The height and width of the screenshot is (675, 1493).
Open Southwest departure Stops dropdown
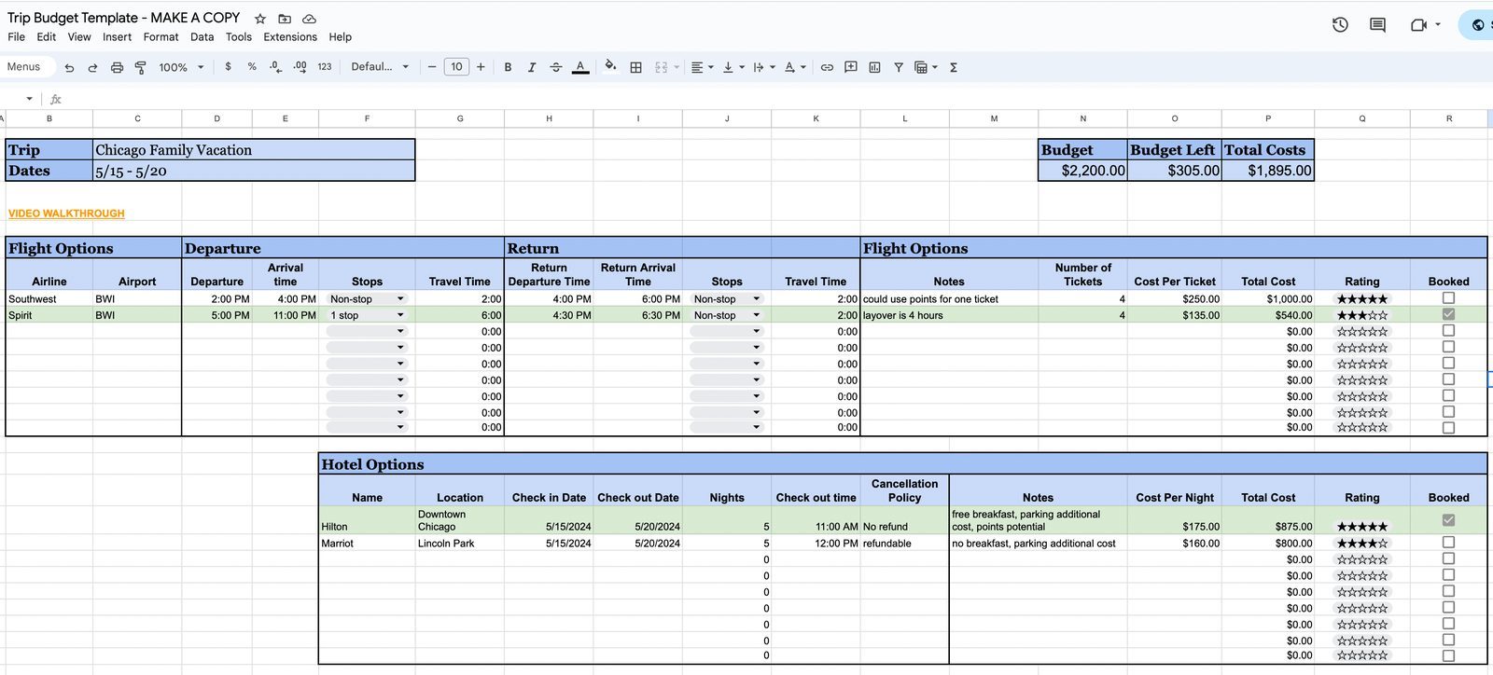(x=367, y=299)
